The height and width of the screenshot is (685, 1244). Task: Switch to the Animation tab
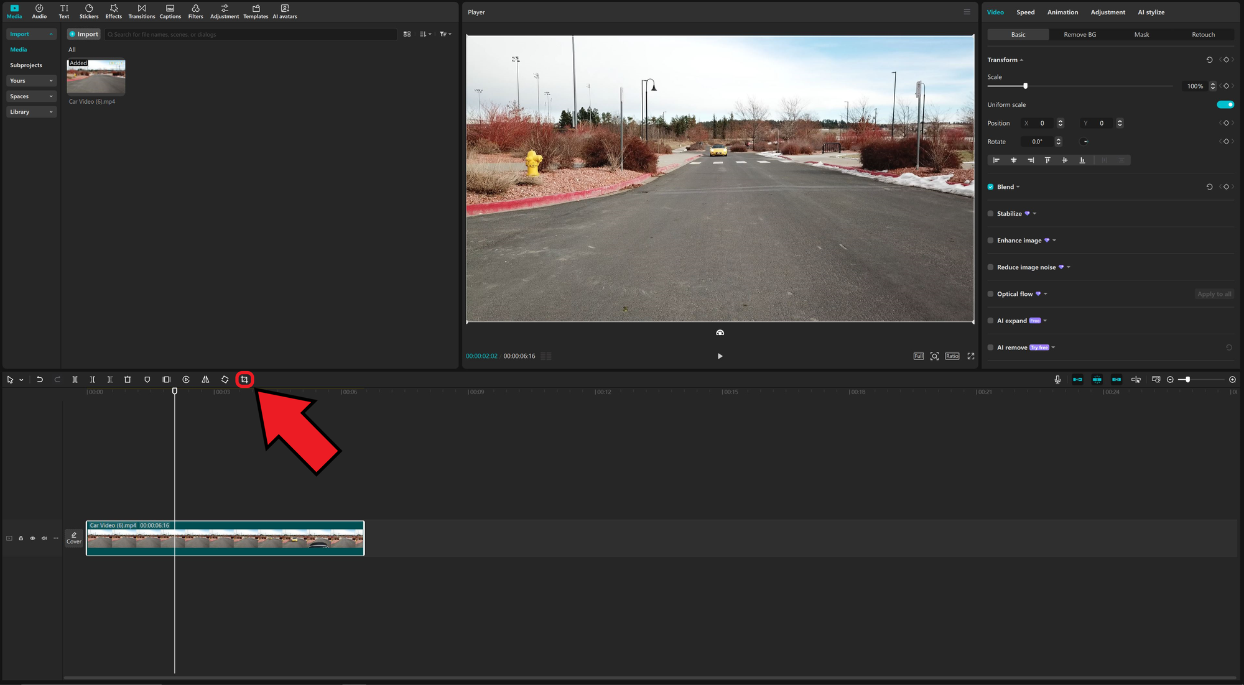(1062, 12)
